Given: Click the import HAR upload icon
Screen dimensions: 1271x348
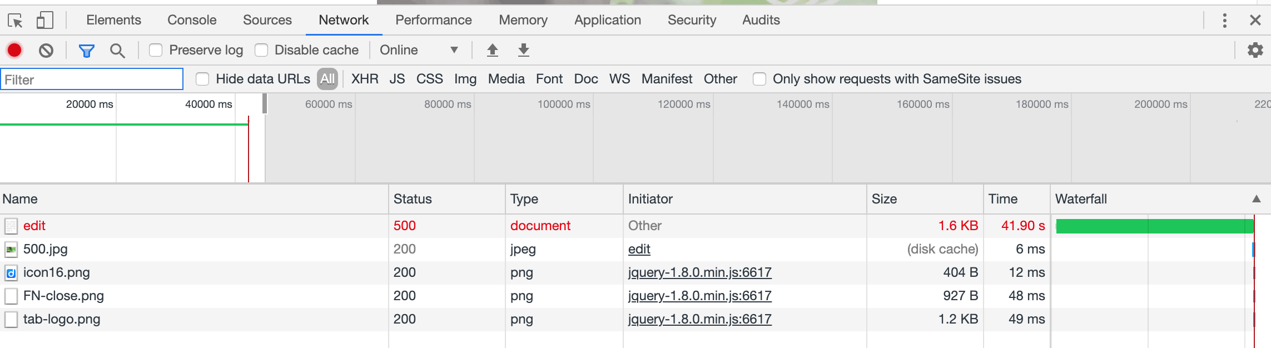Looking at the screenshot, I should [492, 50].
